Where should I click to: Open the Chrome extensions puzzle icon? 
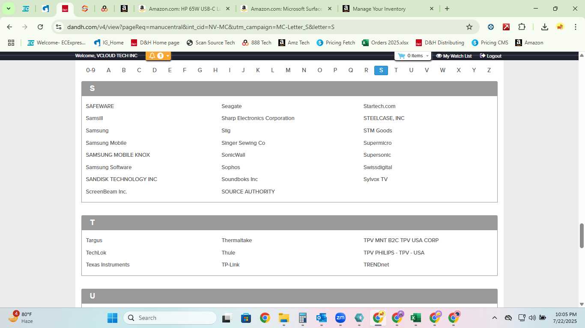[x=522, y=27]
